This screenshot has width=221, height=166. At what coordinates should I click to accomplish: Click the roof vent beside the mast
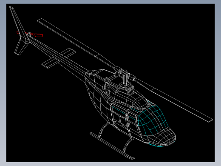coord(107,89)
